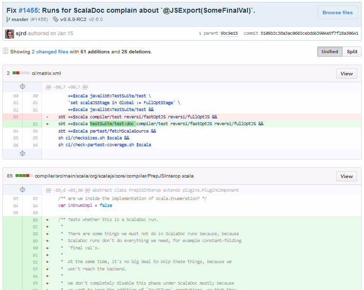Viewport: 364px width, 290px height.
Task: Open issue #1455 link in title
Action: pyautogui.click(x=28, y=10)
